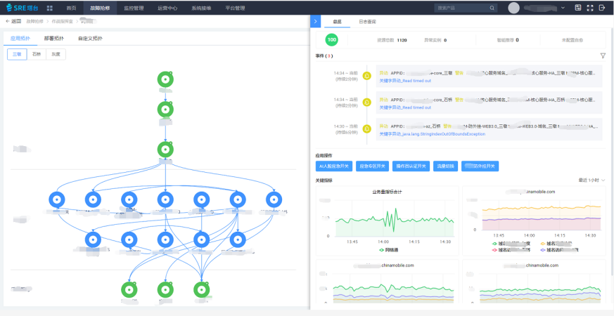The width and height of the screenshot is (614, 316).
Task: Expand the user account dropdown chevron
Action: coord(563,8)
